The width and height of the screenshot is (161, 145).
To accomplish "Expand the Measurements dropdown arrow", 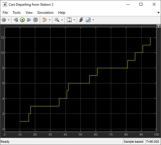I will coord(93,20).
